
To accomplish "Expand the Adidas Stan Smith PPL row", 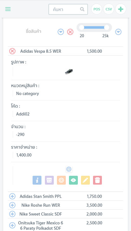I will [12, 196].
